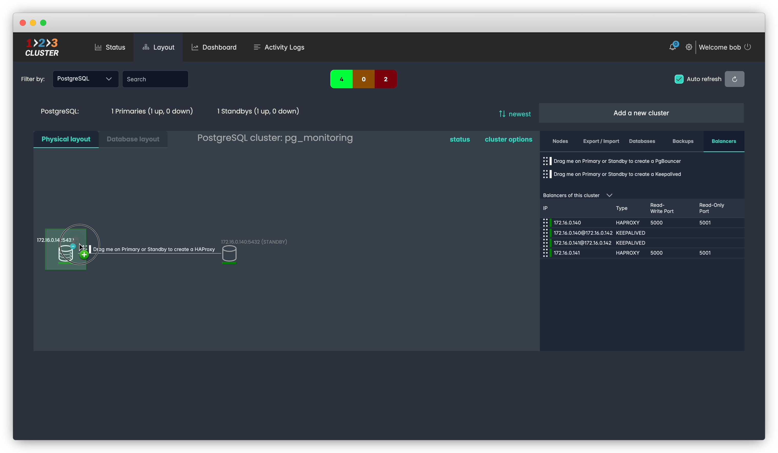Click drag handle of 172.16.0.141 HAPROXY row
Screen dimensions: 778x453
(x=545, y=253)
